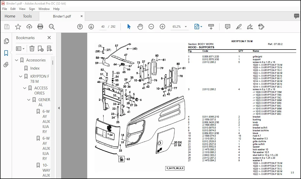Viewport: 301px width, 179px height.
Task: Open the Attachments paperclip panel
Action: pos(6,65)
